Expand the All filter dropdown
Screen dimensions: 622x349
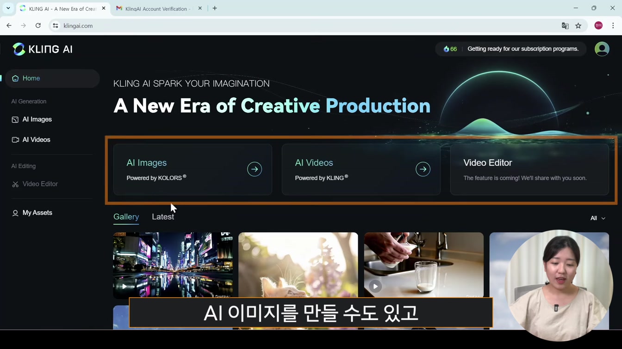coord(598,218)
